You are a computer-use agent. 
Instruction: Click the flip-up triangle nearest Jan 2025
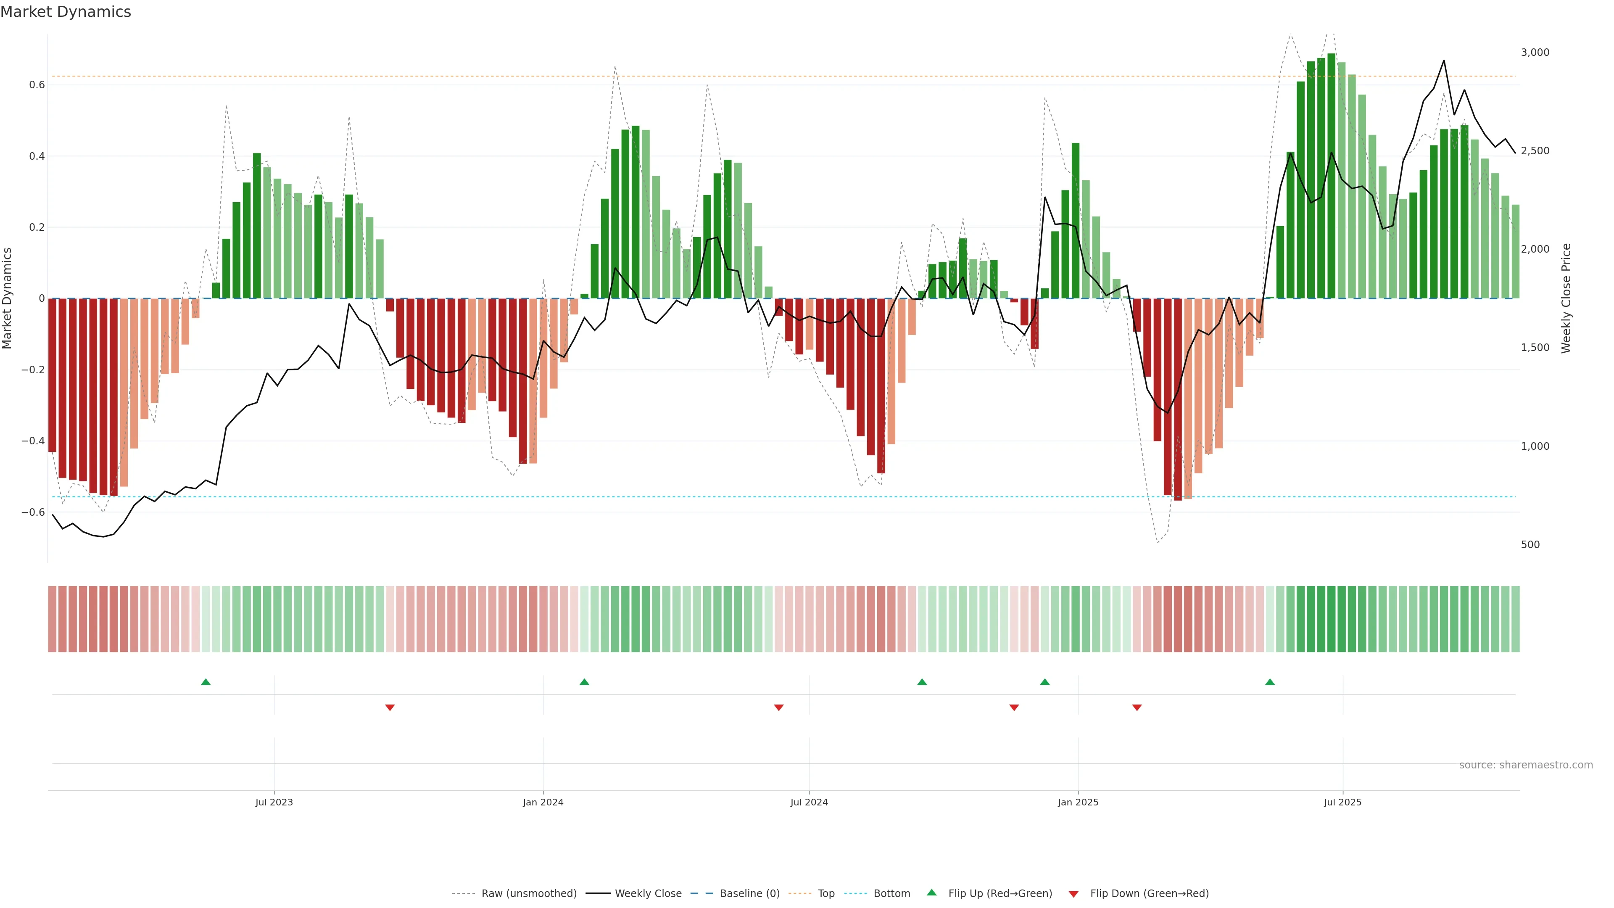[1044, 682]
